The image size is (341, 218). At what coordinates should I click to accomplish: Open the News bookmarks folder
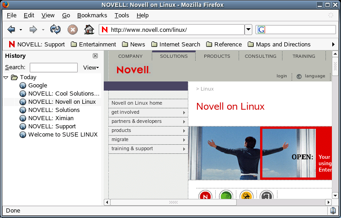click(x=133, y=45)
